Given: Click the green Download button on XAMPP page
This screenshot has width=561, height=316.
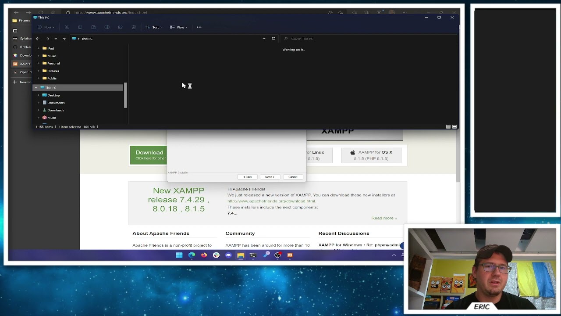Looking at the screenshot, I should [x=149, y=155].
